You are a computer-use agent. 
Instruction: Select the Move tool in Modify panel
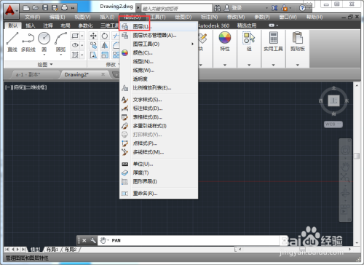coord(93,36)
